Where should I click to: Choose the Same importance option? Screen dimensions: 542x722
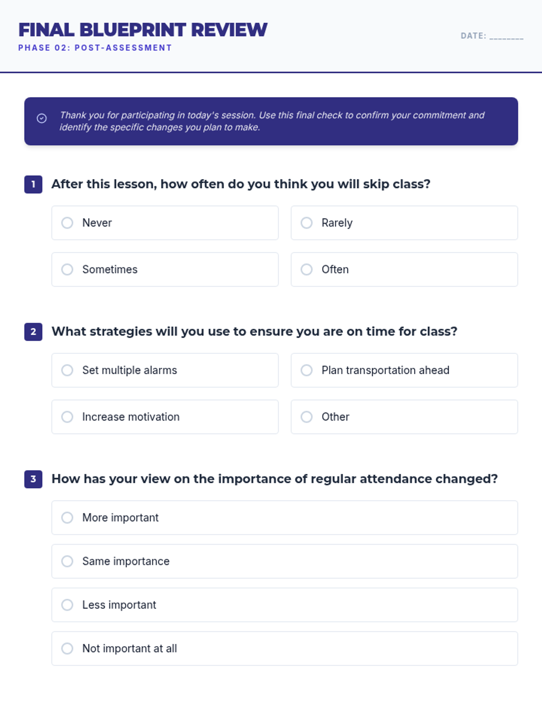click(67, 561)
